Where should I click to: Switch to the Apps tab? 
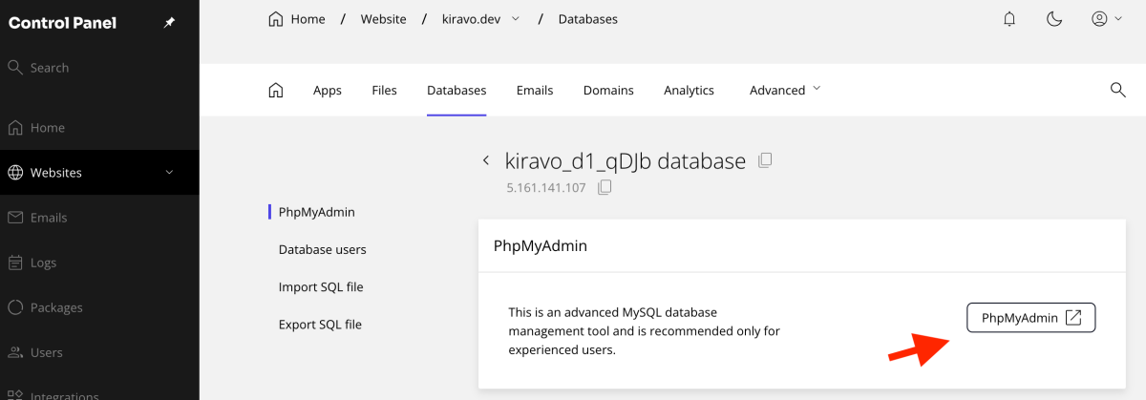[x=328, y=91]
